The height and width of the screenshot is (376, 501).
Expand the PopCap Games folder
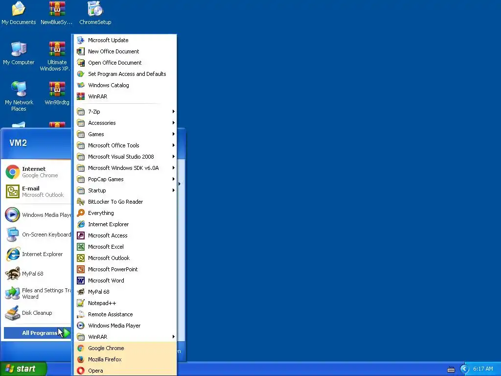pyautogui.click(x=125, y=179)
